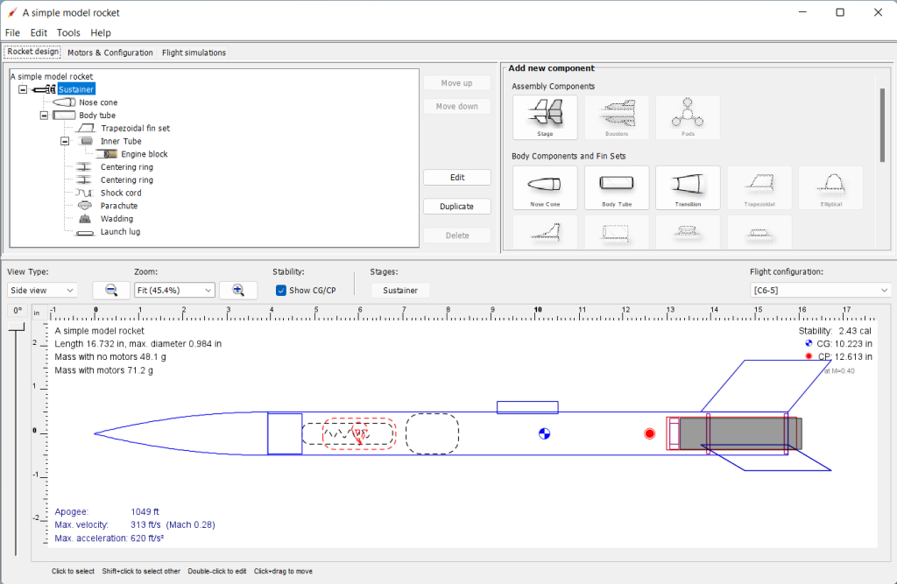Click the Edit component button
This screenshot has height=584, width=897.
(456, 177)
